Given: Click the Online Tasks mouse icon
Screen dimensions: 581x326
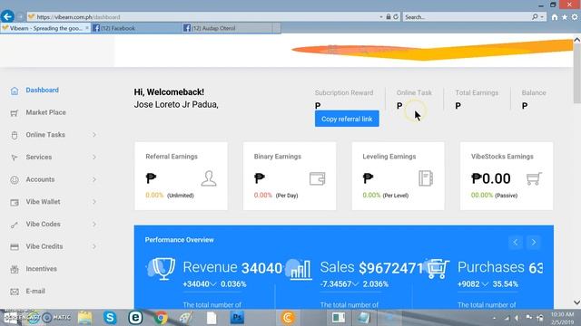Looking at the screenshot, I should (15, 135).
